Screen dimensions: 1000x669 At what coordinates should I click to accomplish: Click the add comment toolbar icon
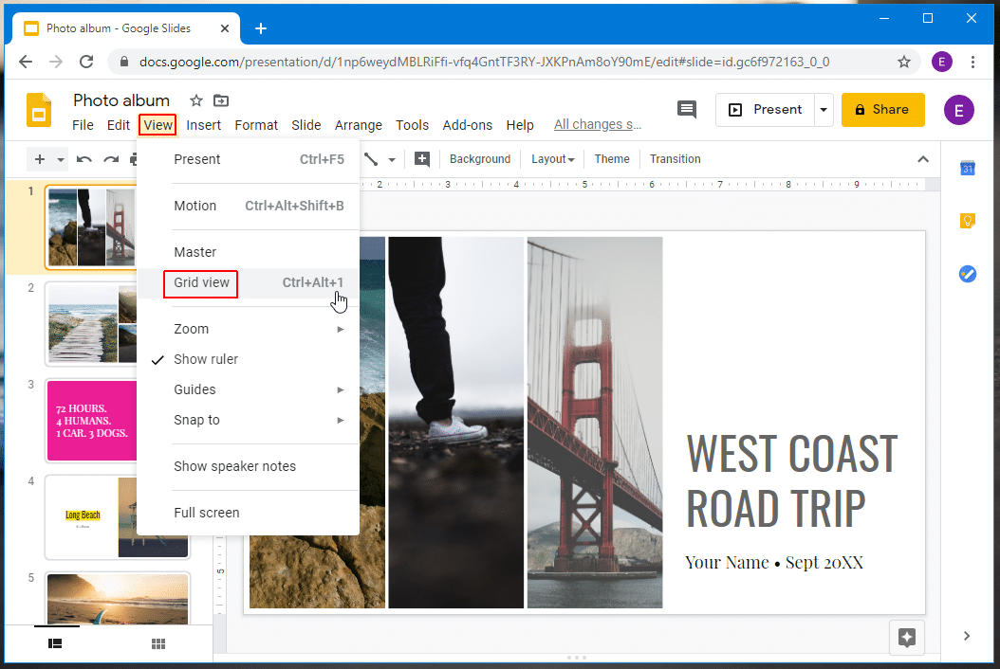422,159
